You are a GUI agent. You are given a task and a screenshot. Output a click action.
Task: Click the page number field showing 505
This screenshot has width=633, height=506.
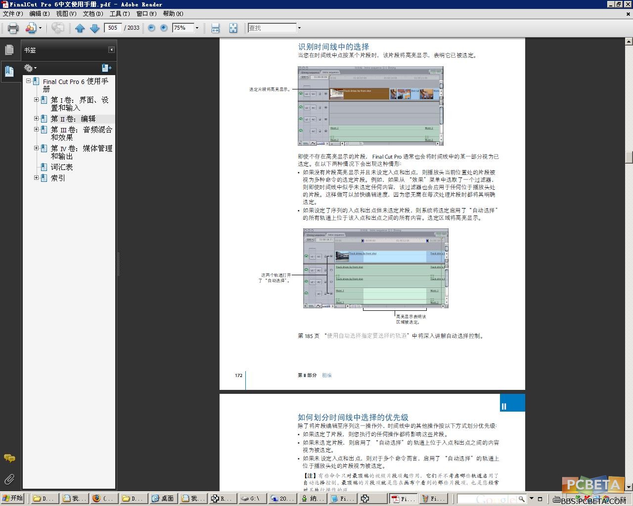pyautogui.click(x=113, y=28)
